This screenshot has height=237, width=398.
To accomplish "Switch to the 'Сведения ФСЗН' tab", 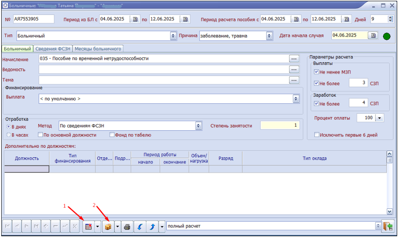I will coord(54,49).
